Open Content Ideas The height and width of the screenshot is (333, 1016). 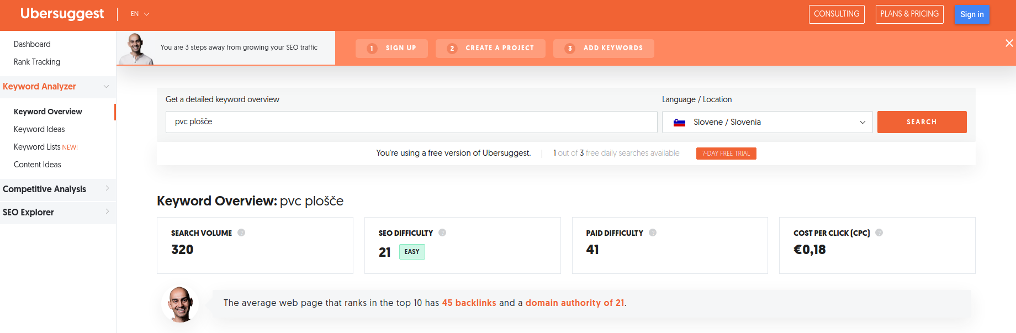pyautogui.click(x=38, y=165)
